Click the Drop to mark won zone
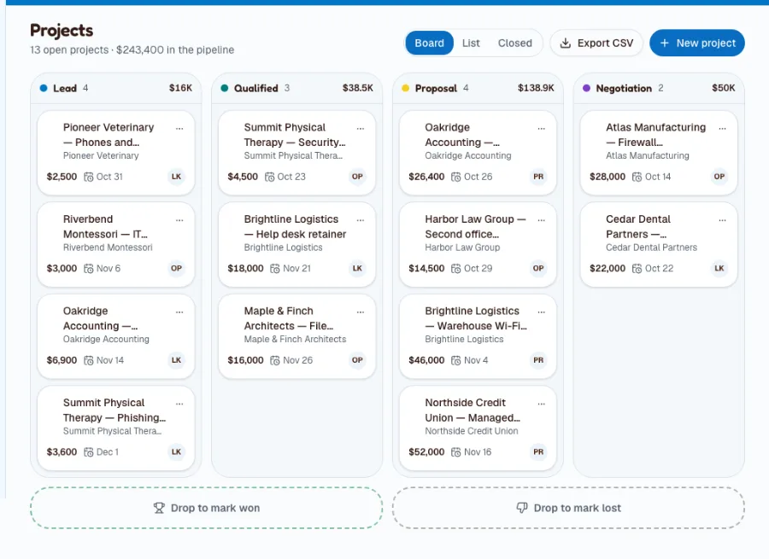 point(207,508)
